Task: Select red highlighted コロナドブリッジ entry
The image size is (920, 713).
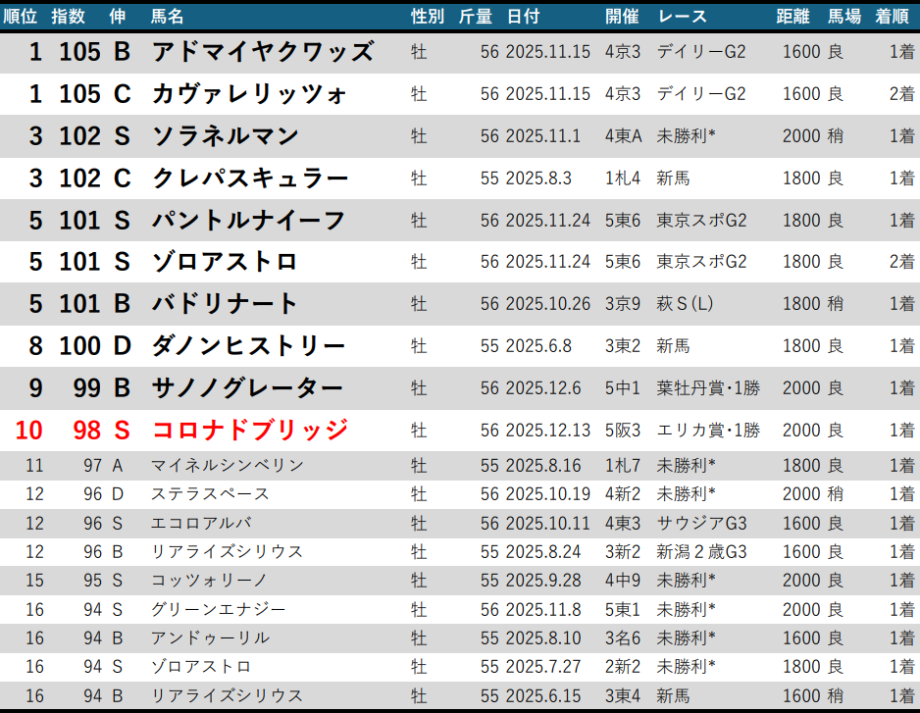Action: pos(250,431)
